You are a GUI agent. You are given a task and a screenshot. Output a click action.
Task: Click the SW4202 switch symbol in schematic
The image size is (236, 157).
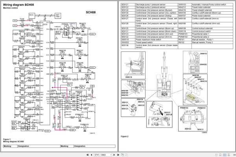coord(66,30)
